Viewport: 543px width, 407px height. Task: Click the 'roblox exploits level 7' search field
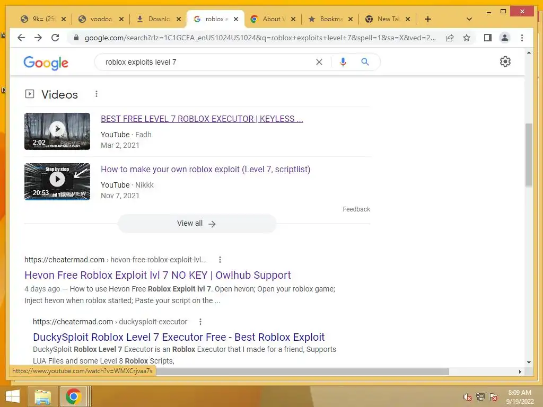click(208, 62)
